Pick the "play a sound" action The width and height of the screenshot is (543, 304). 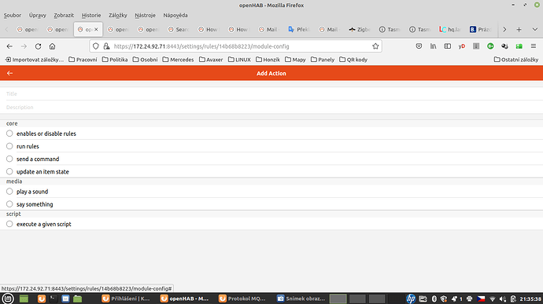(9, 192)
